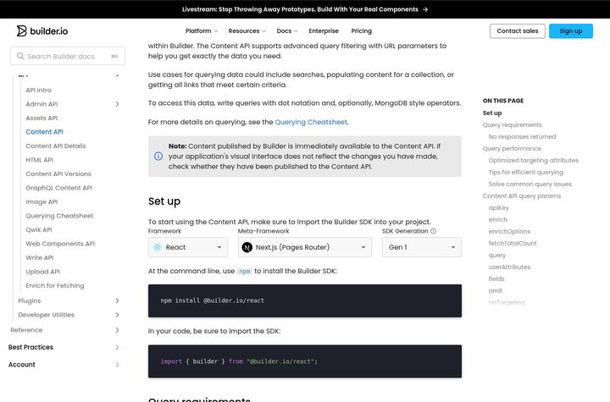The height and width of the screenshot is (402, 610).
Task: Click the search magnifier icon
Action: [x=20, y=57]
